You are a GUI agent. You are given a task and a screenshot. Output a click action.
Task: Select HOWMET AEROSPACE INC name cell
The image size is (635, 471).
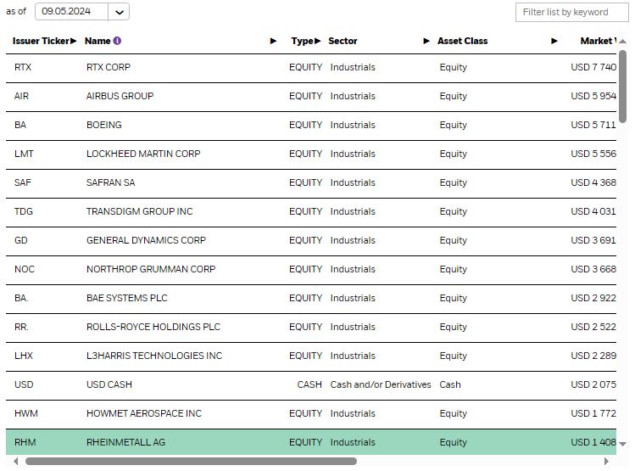coord(144,413)
